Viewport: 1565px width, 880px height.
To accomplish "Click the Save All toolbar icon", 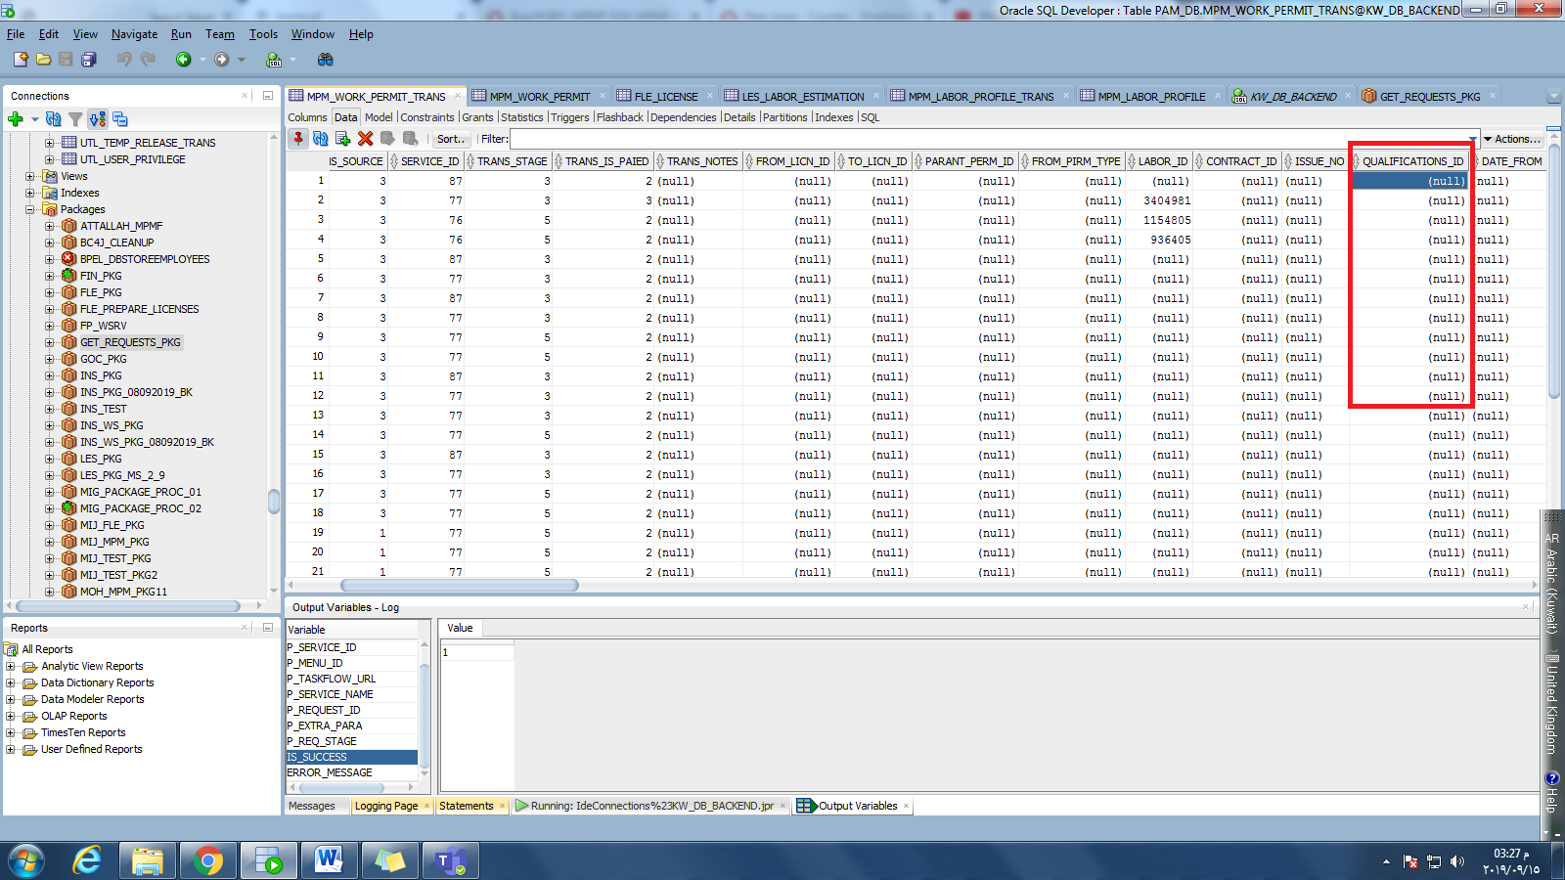I will point(88,60).
